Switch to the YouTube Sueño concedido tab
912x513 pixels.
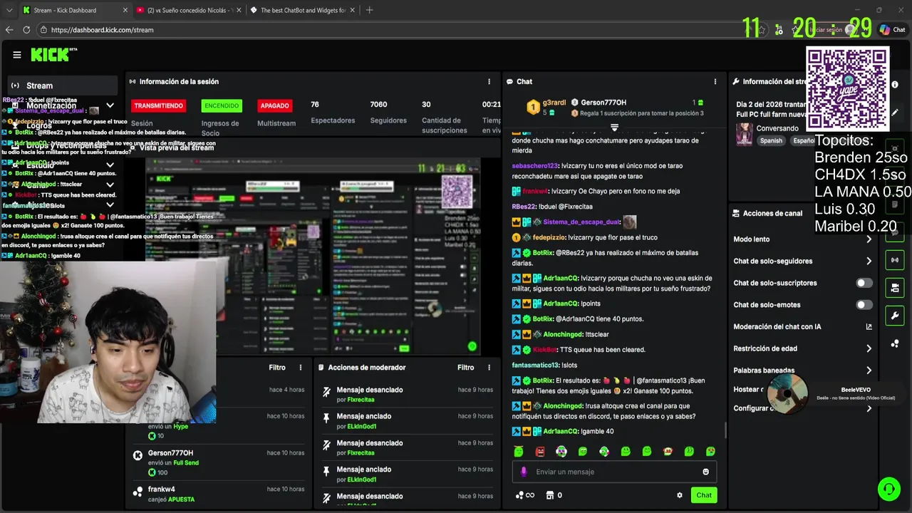point(189,10)
